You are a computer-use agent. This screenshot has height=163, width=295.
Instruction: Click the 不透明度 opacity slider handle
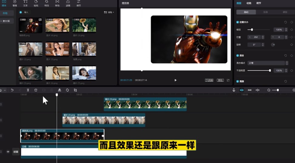click(270, 71)
